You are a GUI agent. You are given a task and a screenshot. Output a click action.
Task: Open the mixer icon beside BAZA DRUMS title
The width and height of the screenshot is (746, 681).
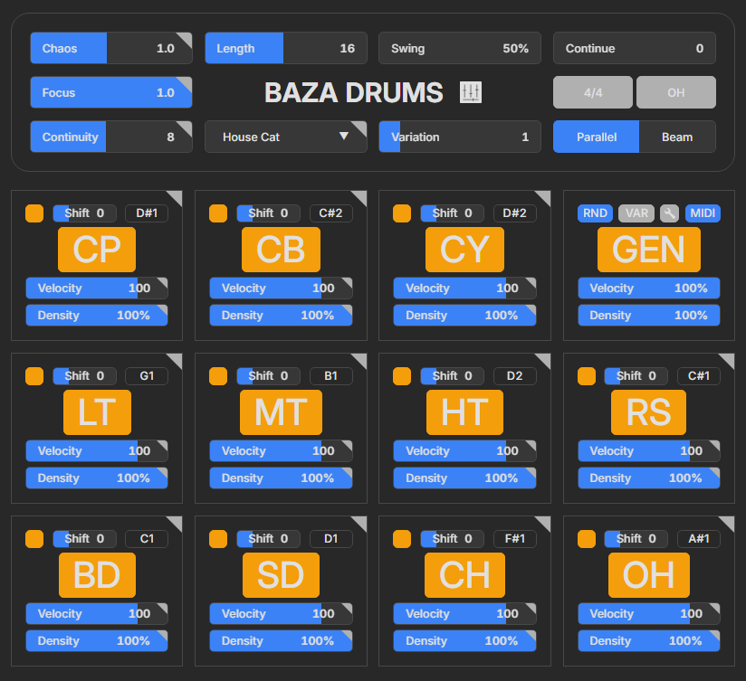point(471,91)
